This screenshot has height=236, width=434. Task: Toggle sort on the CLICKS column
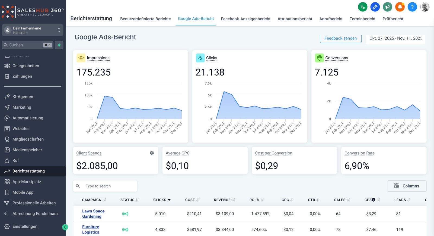[162, 200]
